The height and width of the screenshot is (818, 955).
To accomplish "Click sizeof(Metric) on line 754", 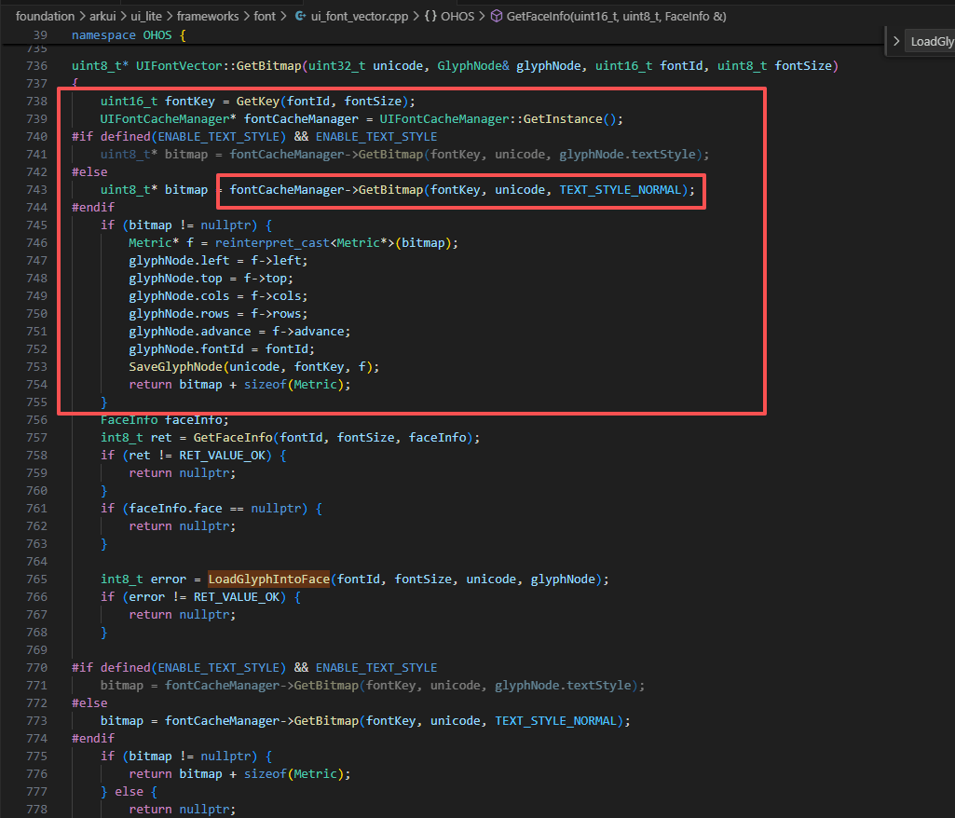I will pyautogui.click(x=294, y=385).
